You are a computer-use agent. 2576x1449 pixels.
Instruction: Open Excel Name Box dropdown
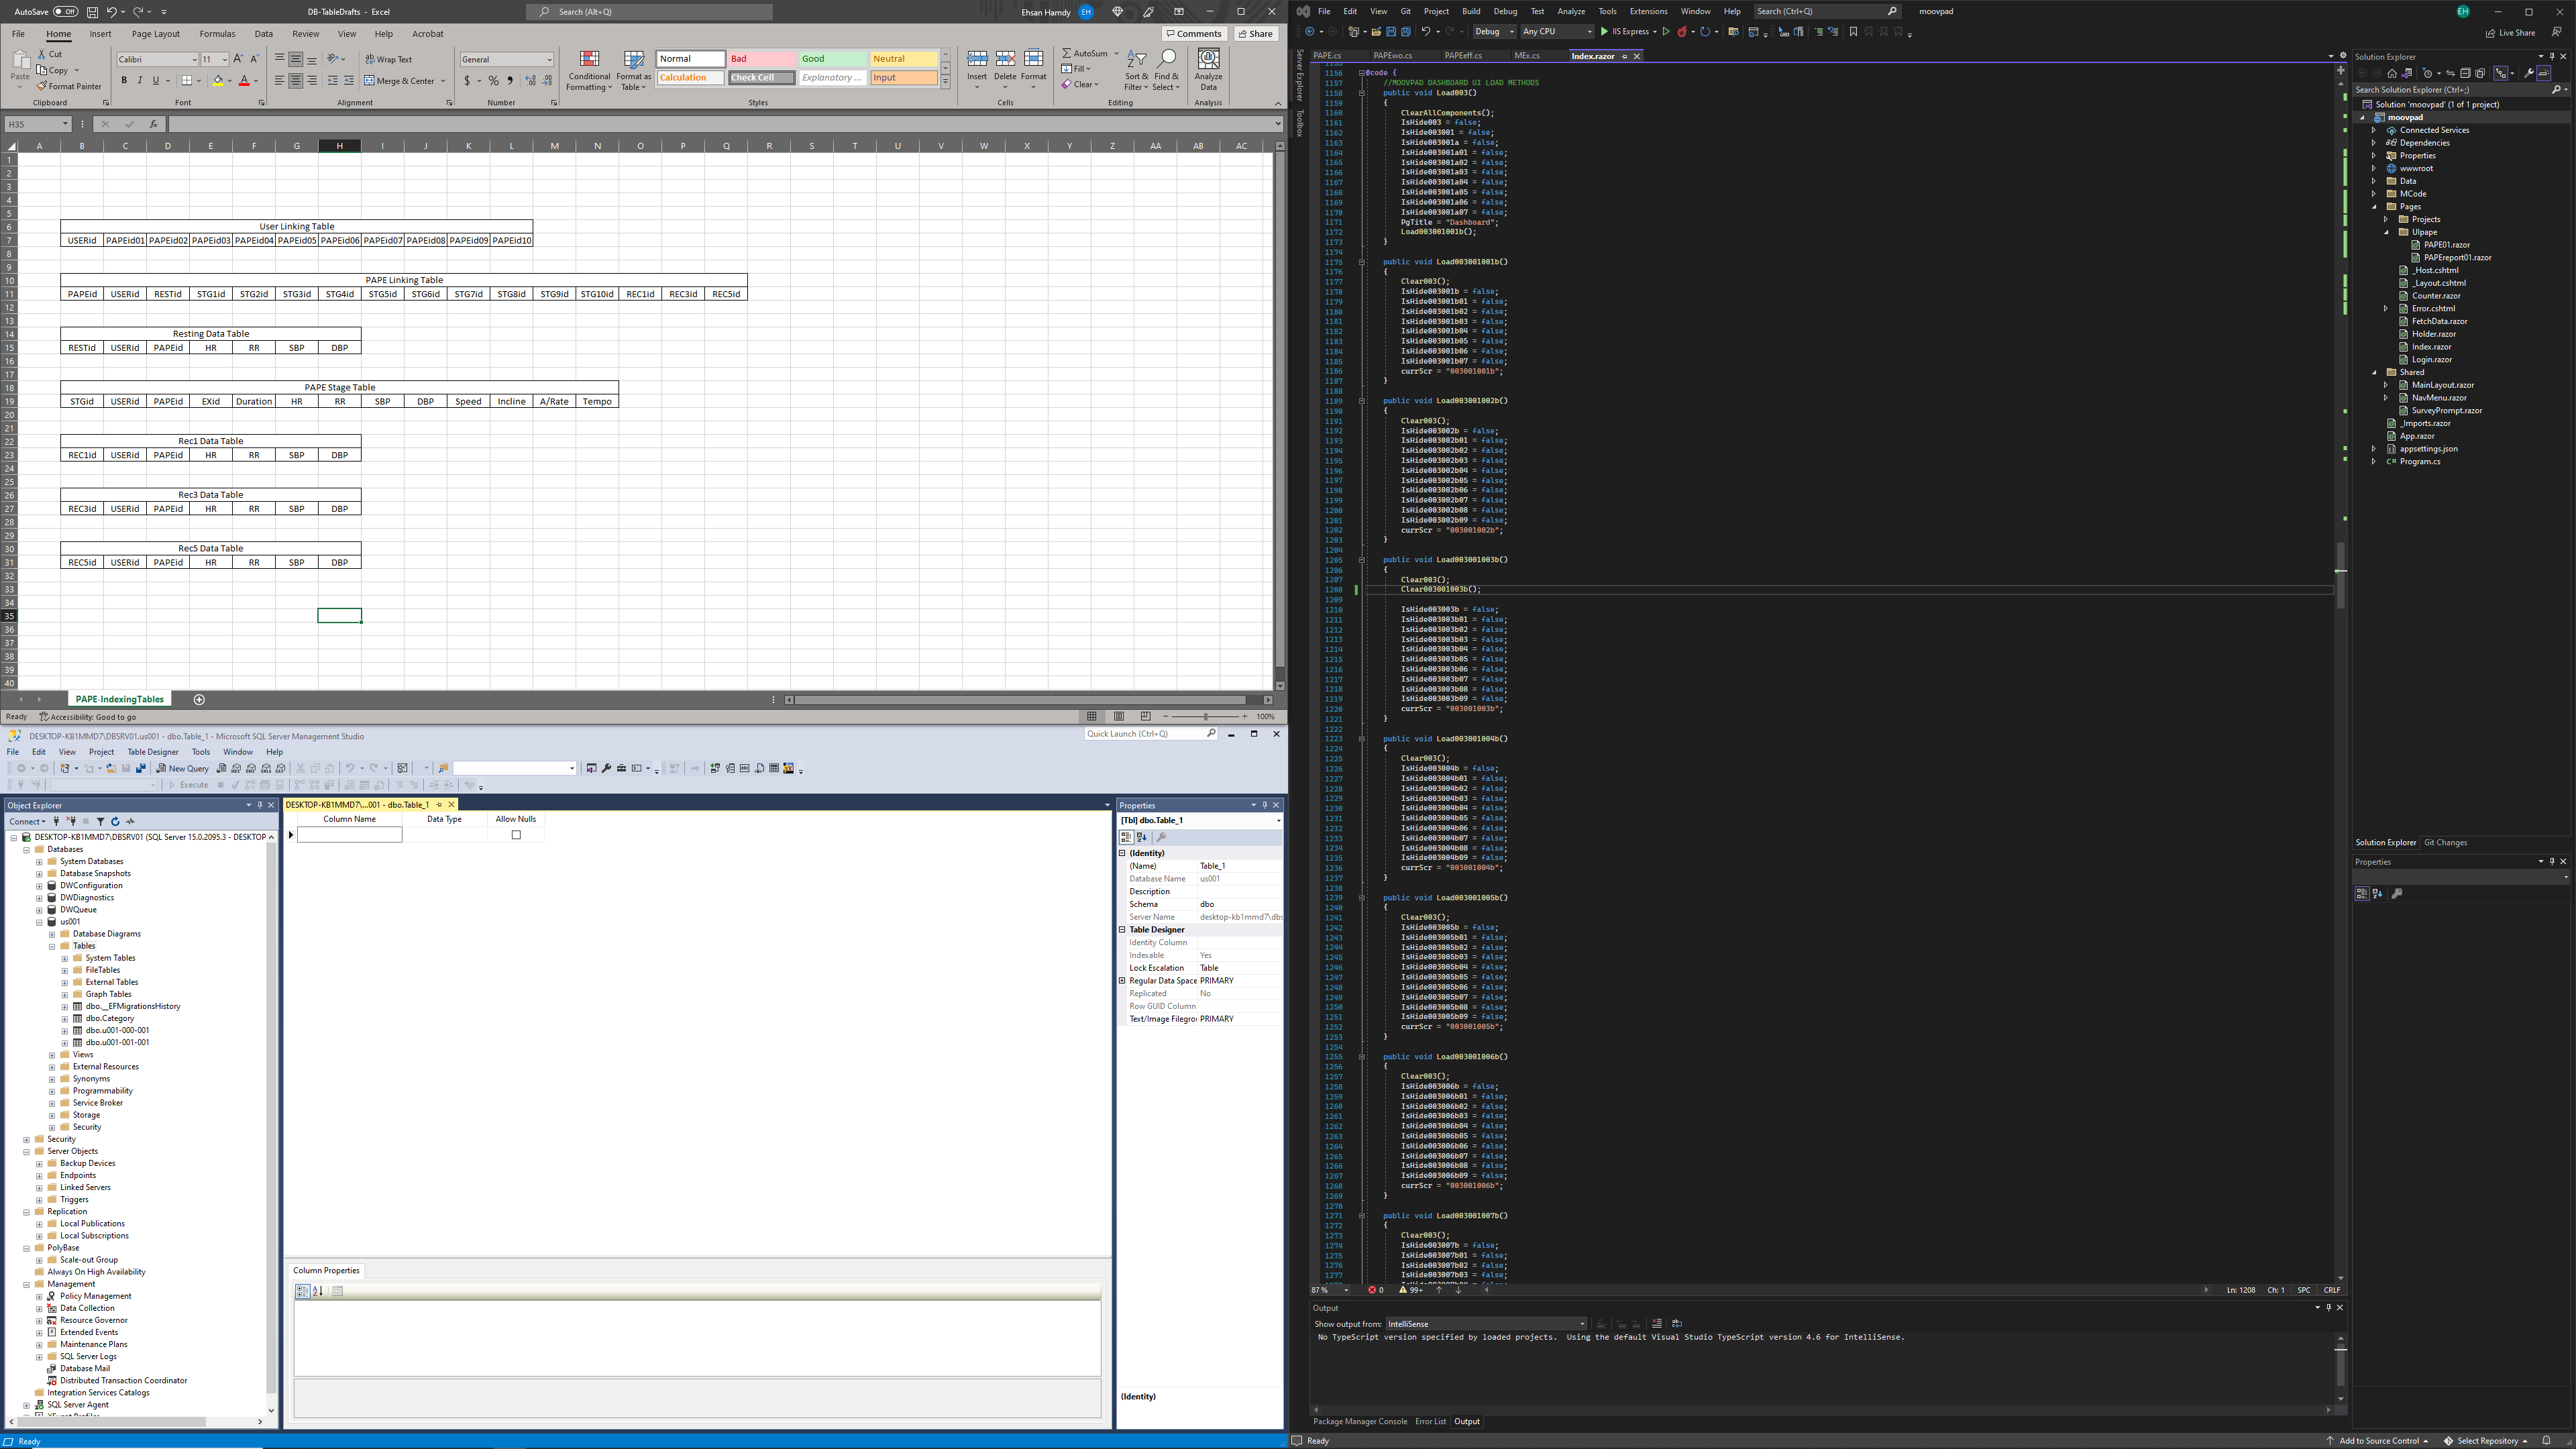tap(65, 124)
